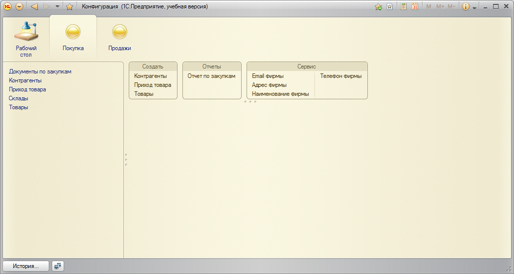Click the M- memory subtract button

coord(451,6)
